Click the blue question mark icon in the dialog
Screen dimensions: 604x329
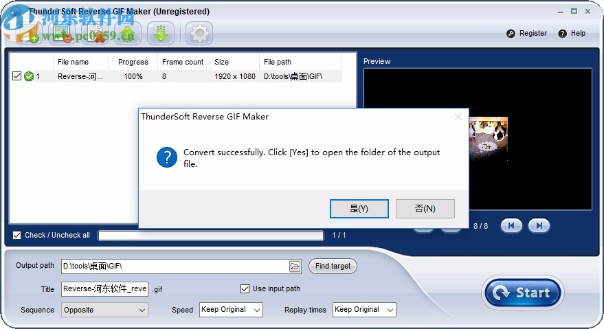(167, 157)
